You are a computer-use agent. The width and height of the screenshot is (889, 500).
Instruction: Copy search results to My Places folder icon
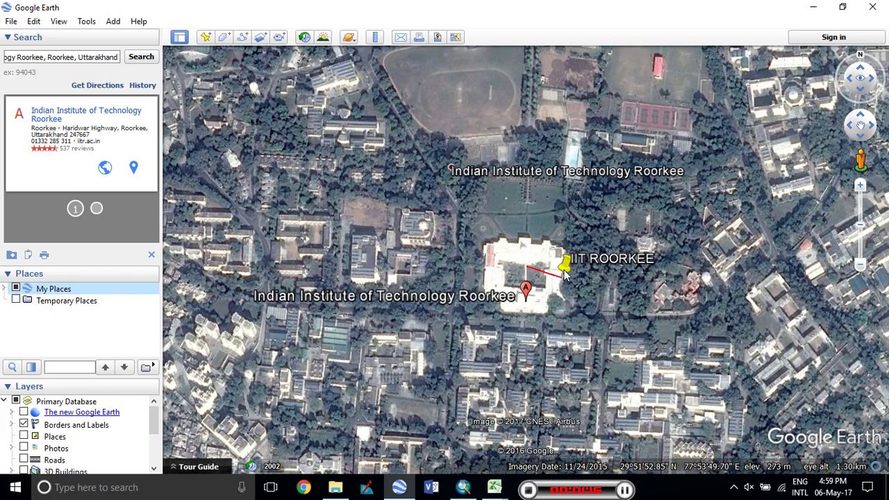[12, 255]
